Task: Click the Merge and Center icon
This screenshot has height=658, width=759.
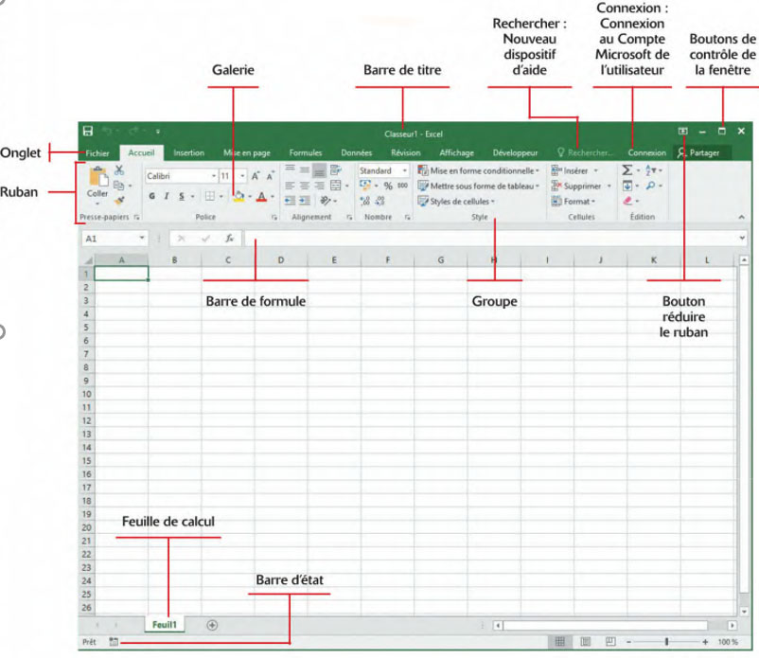Action: tap(335, 186)
